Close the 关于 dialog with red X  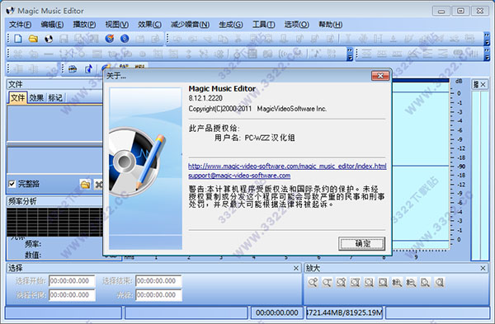(380, 76)
